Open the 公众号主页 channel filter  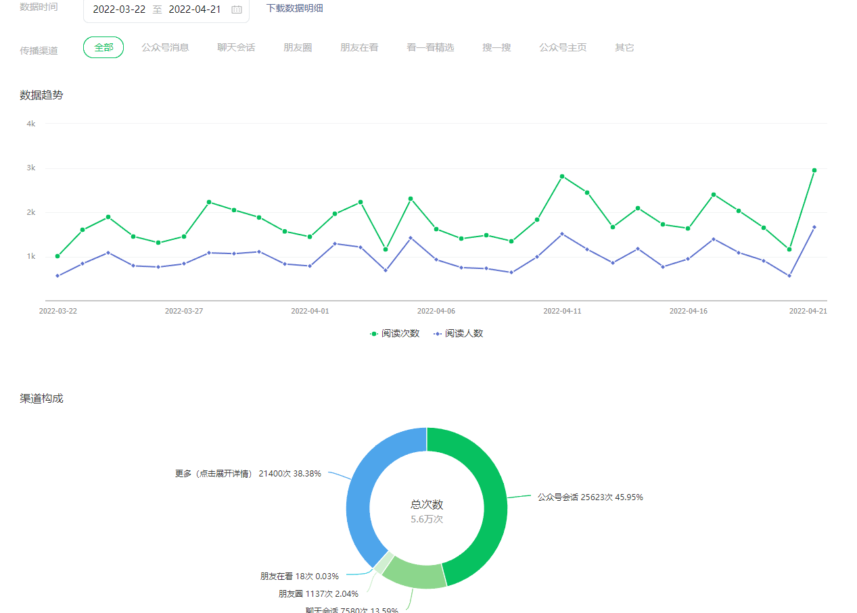pos(563,47)
